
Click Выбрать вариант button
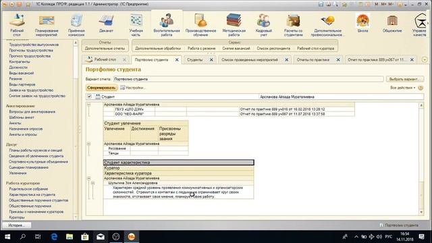click(405, 79)
